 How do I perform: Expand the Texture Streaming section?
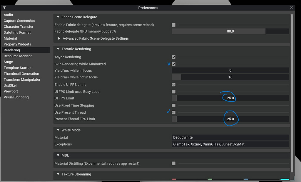pos(58,174)
